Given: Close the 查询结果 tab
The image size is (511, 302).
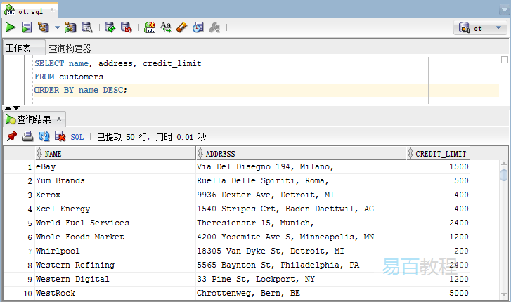Looking at the screenshot, I should click(x=59, y=119).
